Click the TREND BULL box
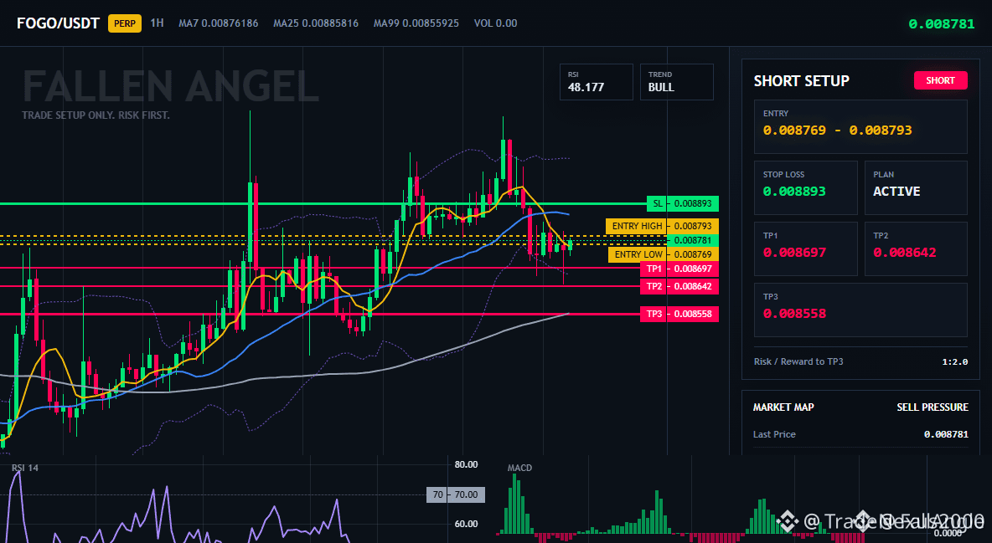This screenshot has height=543, width=992. click(x=676, y=81)
